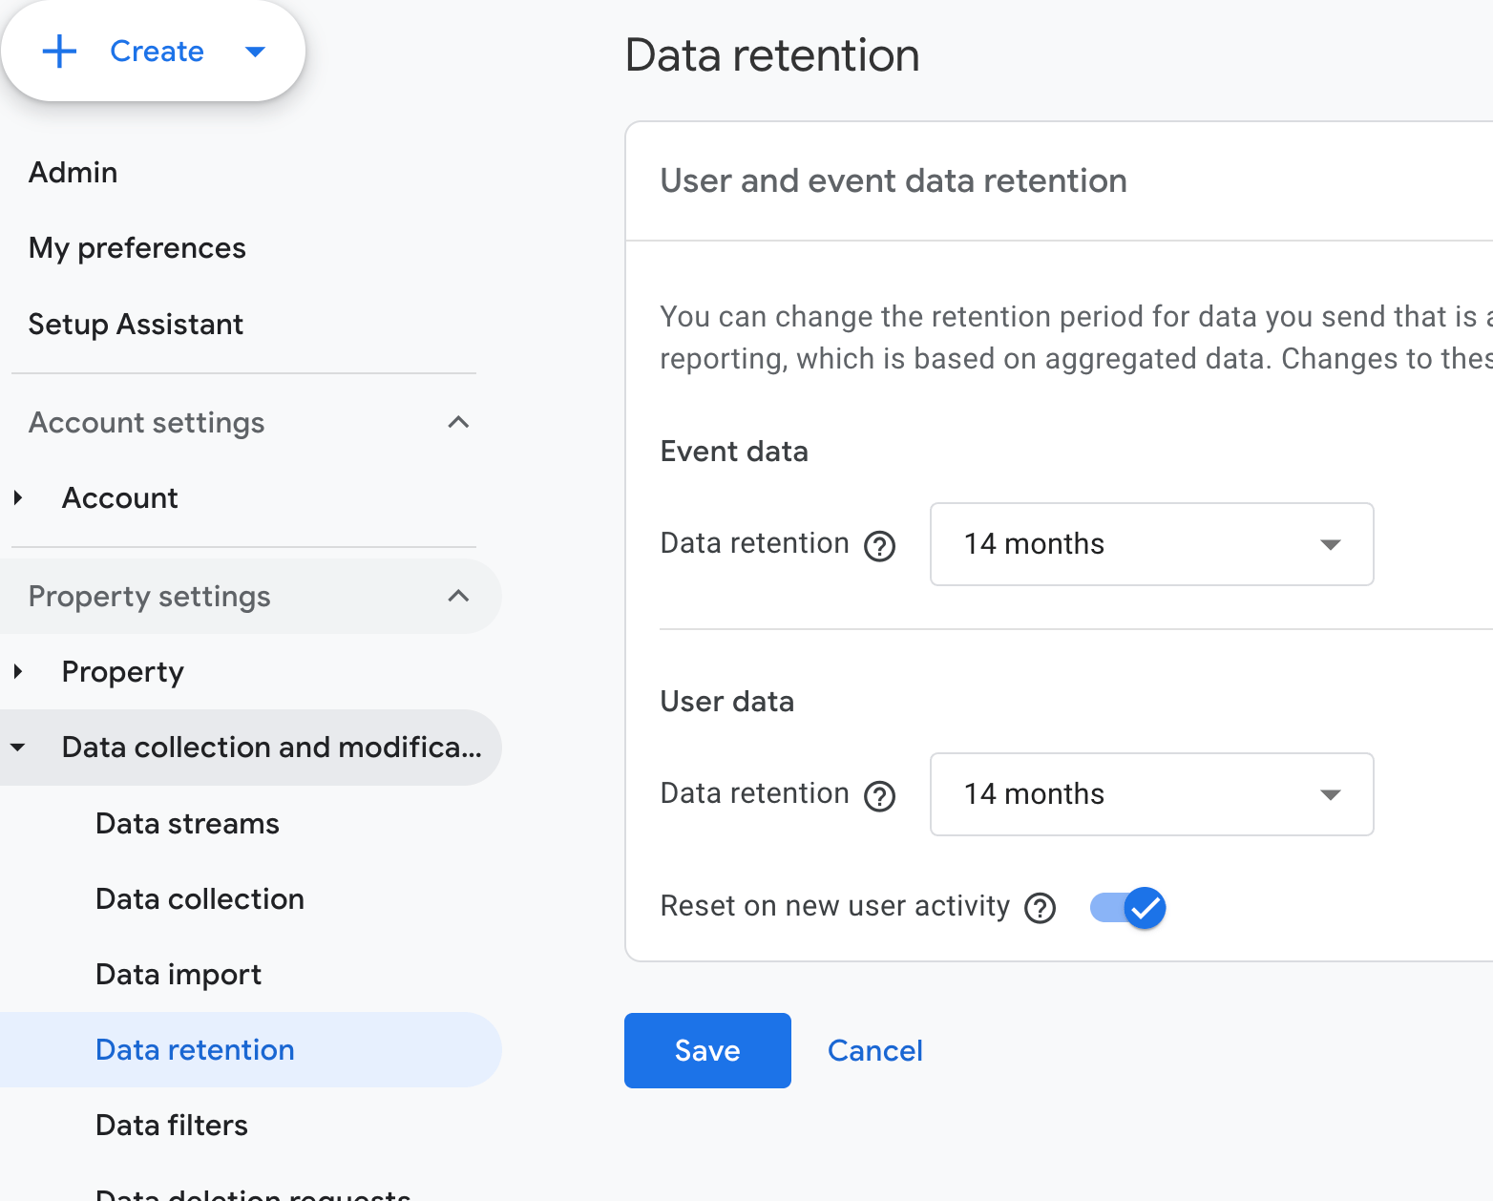Collapse Property settings section chevron

click(x=458, y=596)
